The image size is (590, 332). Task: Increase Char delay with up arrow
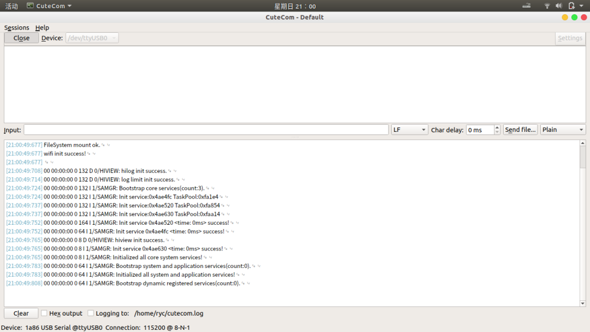tap(497, 127)
